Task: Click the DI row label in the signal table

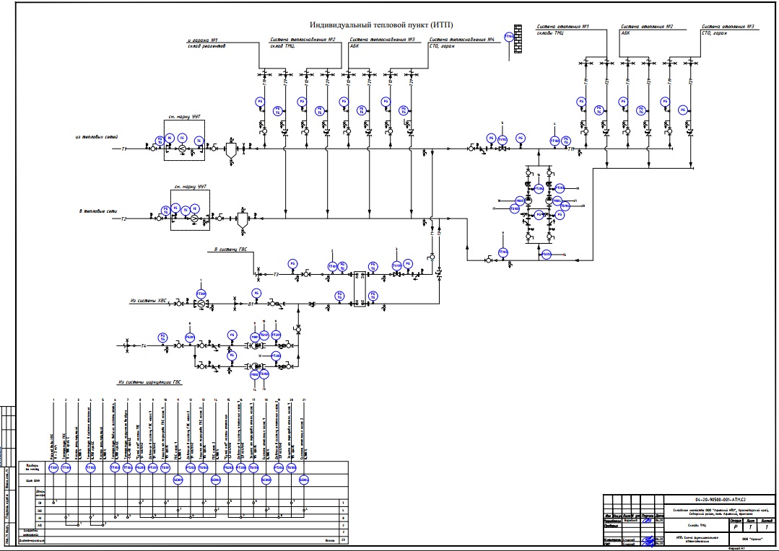Action: 40,503
